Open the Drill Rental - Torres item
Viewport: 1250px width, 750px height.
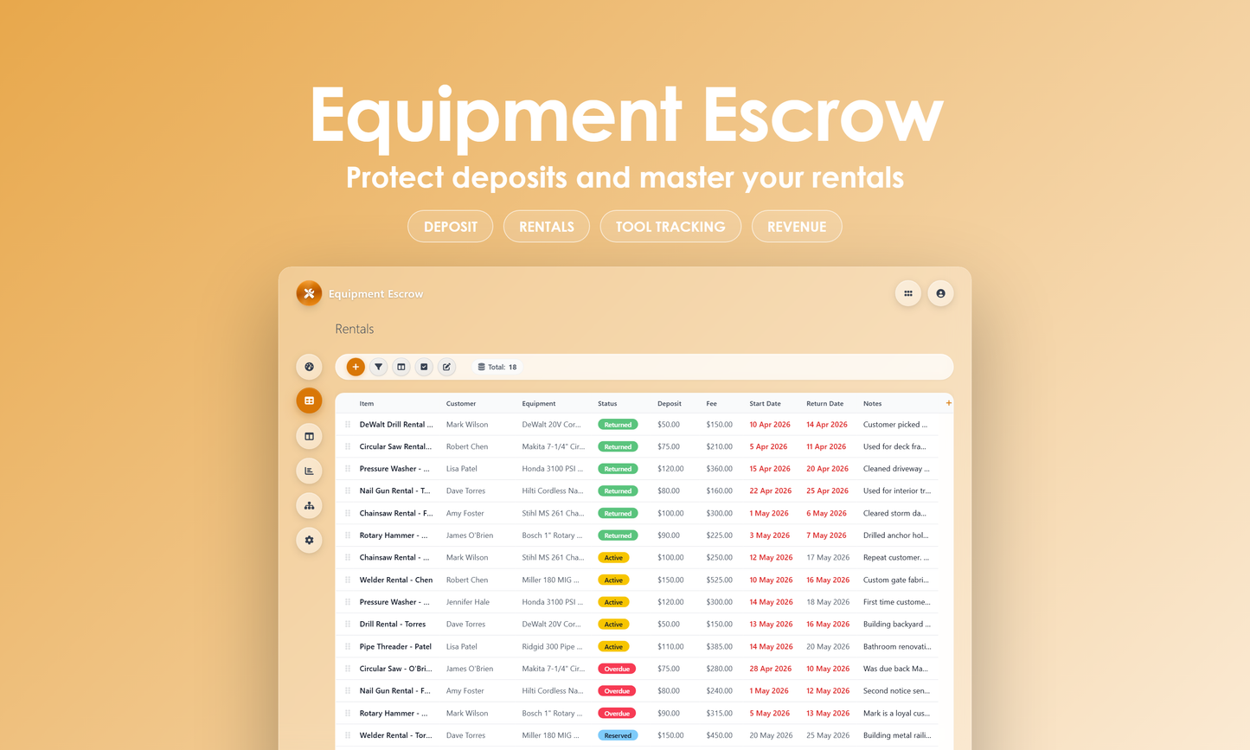393,624
